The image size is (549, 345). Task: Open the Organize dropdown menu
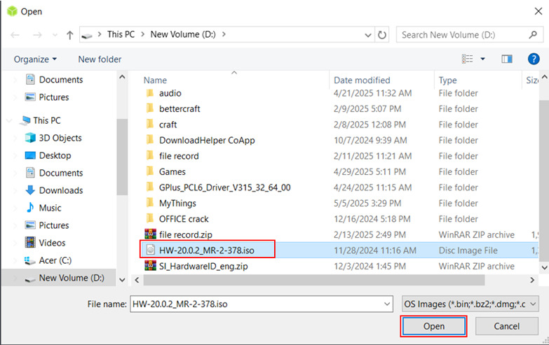click(x=36, y=59)
